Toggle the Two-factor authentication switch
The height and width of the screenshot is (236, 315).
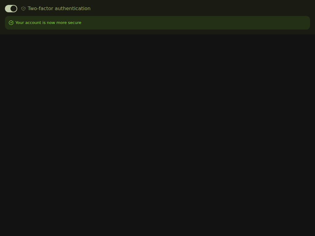click(11, 9)
